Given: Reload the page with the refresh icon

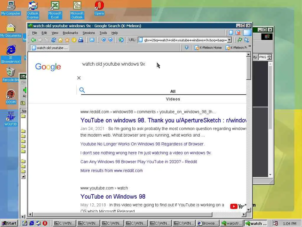Looking at the screenshot, I should (54, 40).
